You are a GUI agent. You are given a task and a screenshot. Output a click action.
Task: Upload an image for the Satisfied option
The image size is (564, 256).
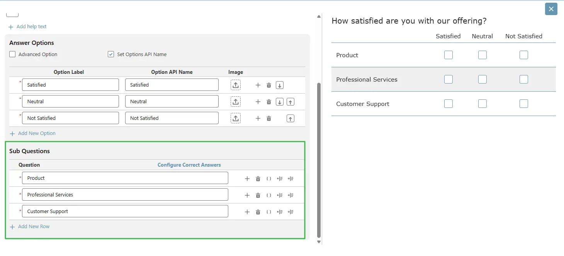236,85
